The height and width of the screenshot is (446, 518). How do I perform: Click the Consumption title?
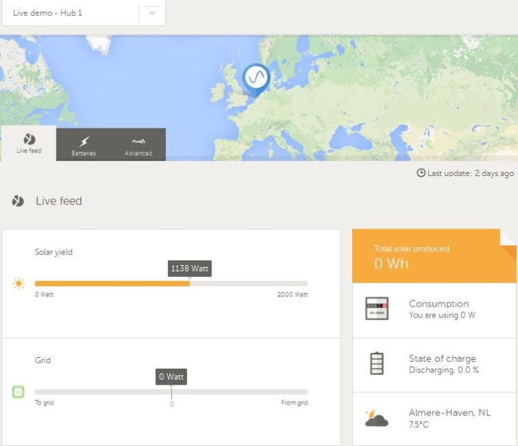tap(439, 303)
